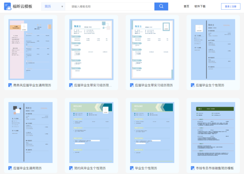
Task: Click file icon beside 简约风毕业生个性简历
Action: (71, 168)
